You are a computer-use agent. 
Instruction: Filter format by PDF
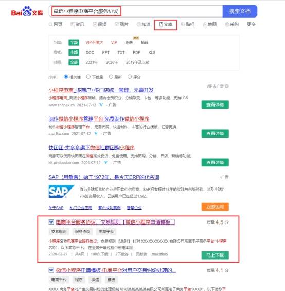(x=136, y=53)
